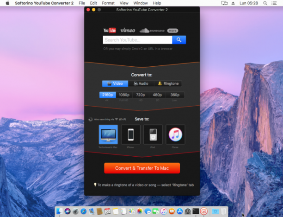The height and width of the screenshot is (217, 283).
Task: Open the Trash in the Dock
Action: click(223, 211)
